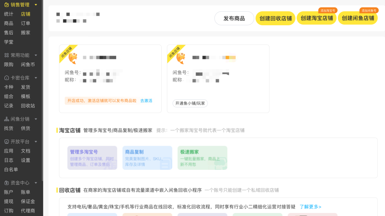Open 设置 under 开放平台
This screenshot has width=385, height=216.
[26, 160]
